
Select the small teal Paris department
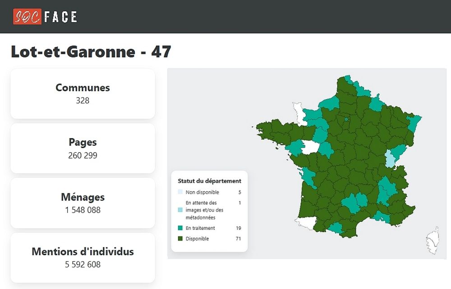coord(346,120)
